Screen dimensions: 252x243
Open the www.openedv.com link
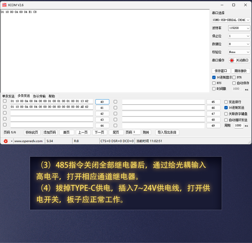coord(28,141)
